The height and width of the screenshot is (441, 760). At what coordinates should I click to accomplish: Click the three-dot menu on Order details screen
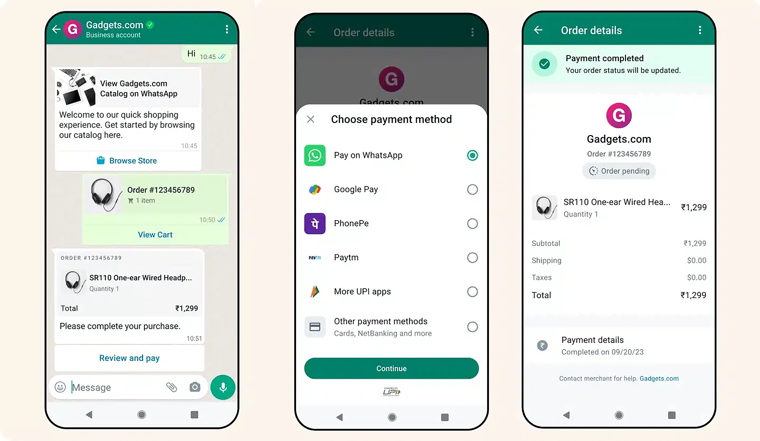tap(699, 30)
